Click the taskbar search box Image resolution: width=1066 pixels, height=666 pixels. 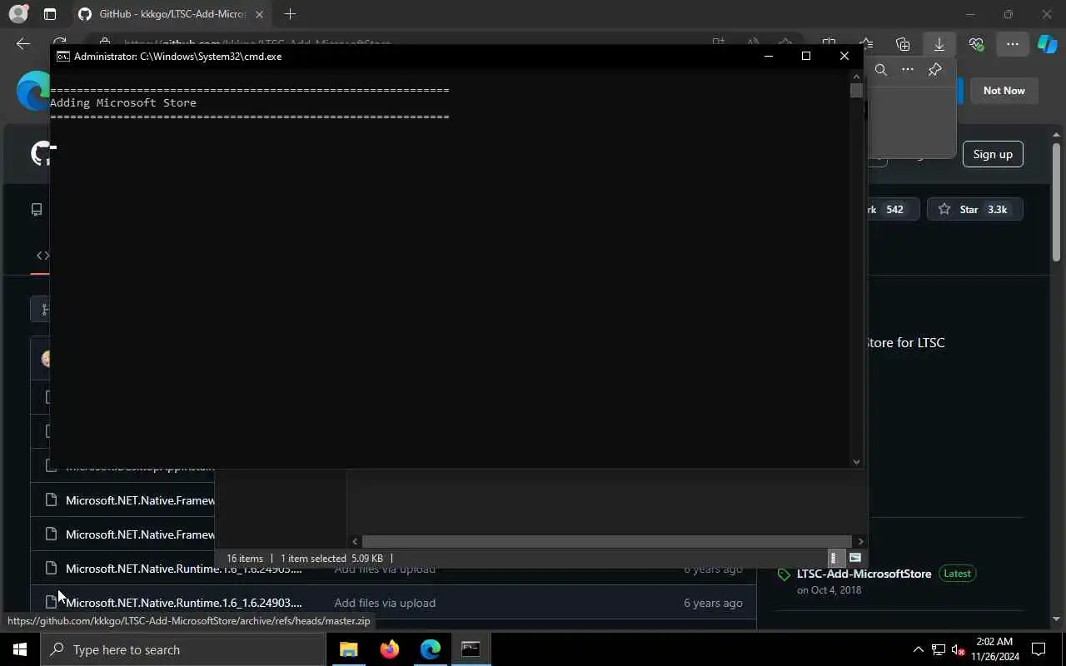click(x=183, y=649)
